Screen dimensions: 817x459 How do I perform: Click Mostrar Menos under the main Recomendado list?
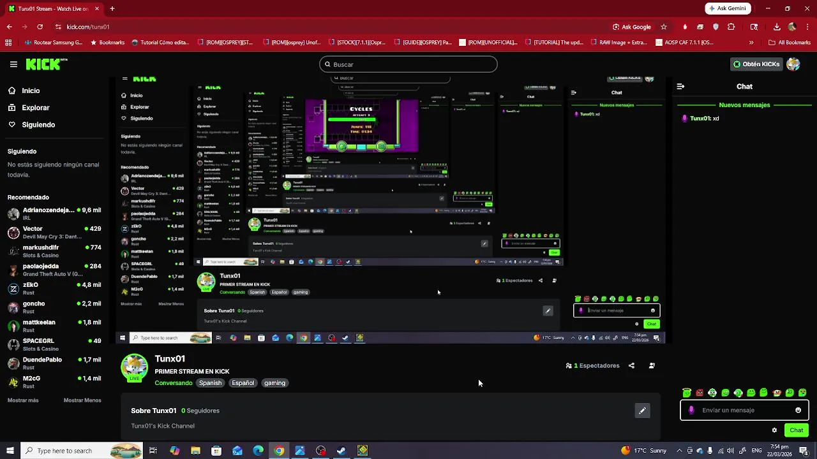coord(82,400)
